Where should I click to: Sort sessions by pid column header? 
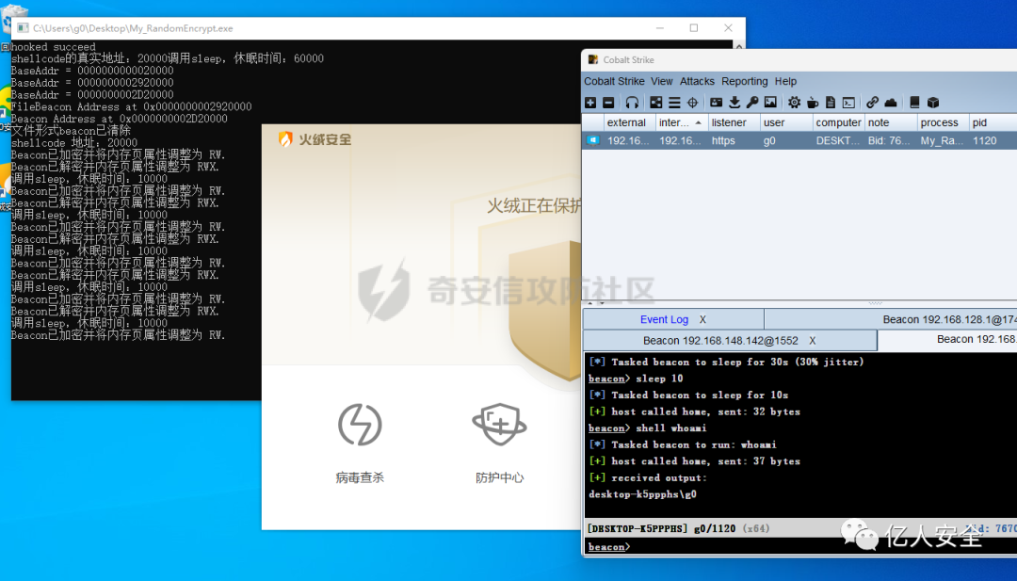(x=993, y=121)
